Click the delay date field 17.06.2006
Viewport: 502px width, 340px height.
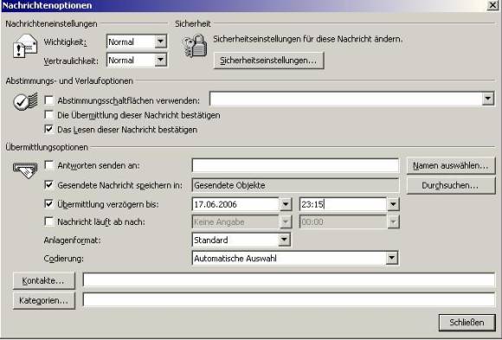236,204
